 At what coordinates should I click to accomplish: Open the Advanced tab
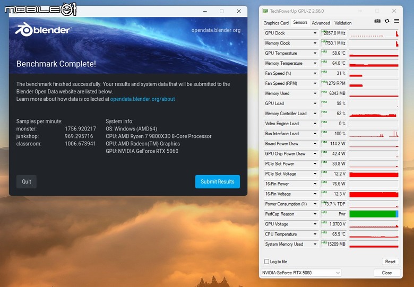coord(321,23)
